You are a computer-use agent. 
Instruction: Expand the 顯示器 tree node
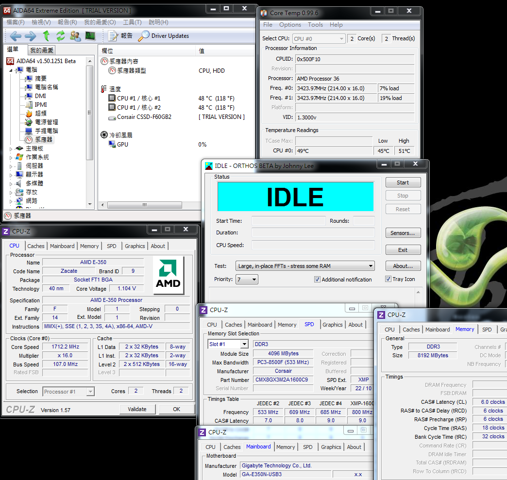coord(11,175)
